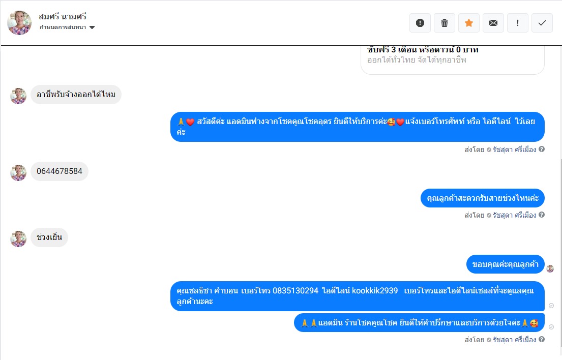Toggle the orange star follow-up icon
Image resolution: width=562 pixels, height=360 pixels.
[x=469, y=23]
